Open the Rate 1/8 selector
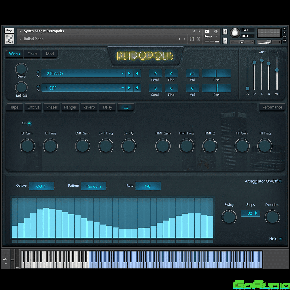290x290 pixels. (x=148, y=186)
